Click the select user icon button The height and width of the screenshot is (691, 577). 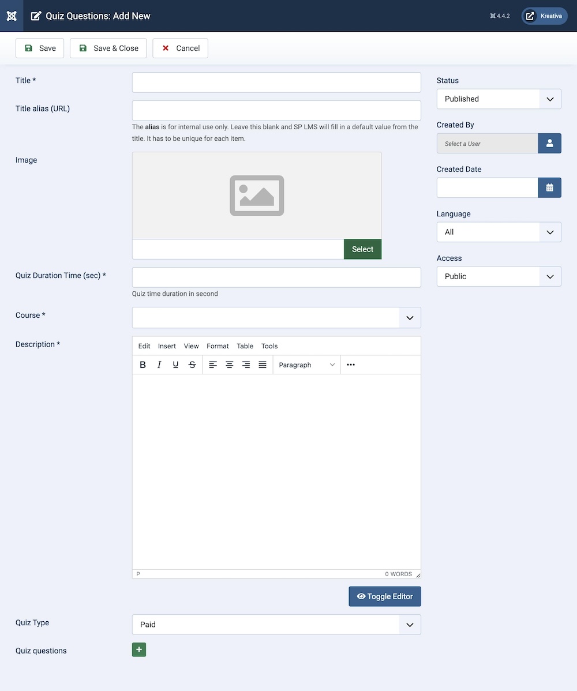(x=549, y=144)
